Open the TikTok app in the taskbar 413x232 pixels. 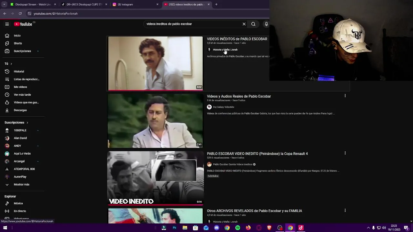(x=301, y=228)
